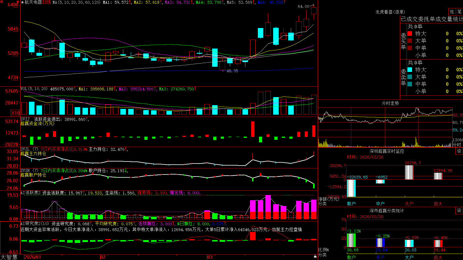
Task: Click the SVZL (7) indicator label
Action: coord(29,149)
